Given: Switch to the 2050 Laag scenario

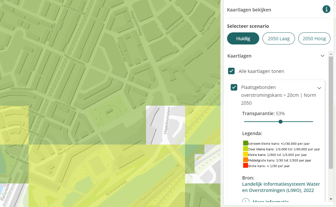Looking at the screenshot, I should (279, 39).
